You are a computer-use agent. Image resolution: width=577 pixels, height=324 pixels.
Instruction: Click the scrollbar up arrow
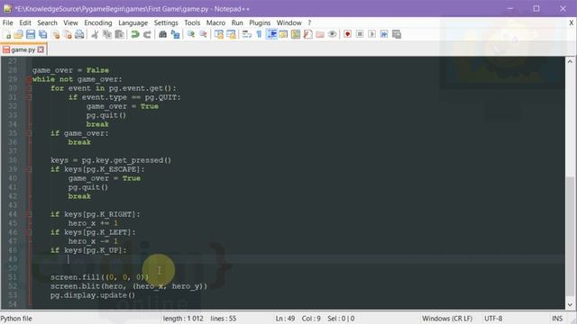(570, 61)
